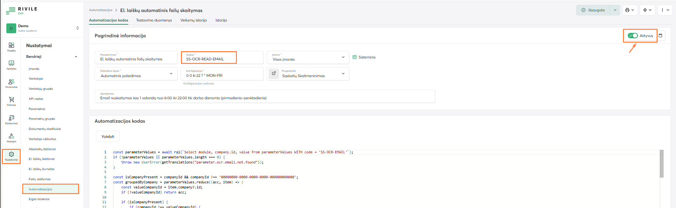Open the Veiksmų istorija tab
This screenshot has width=676, height=208.
(193, 20)
